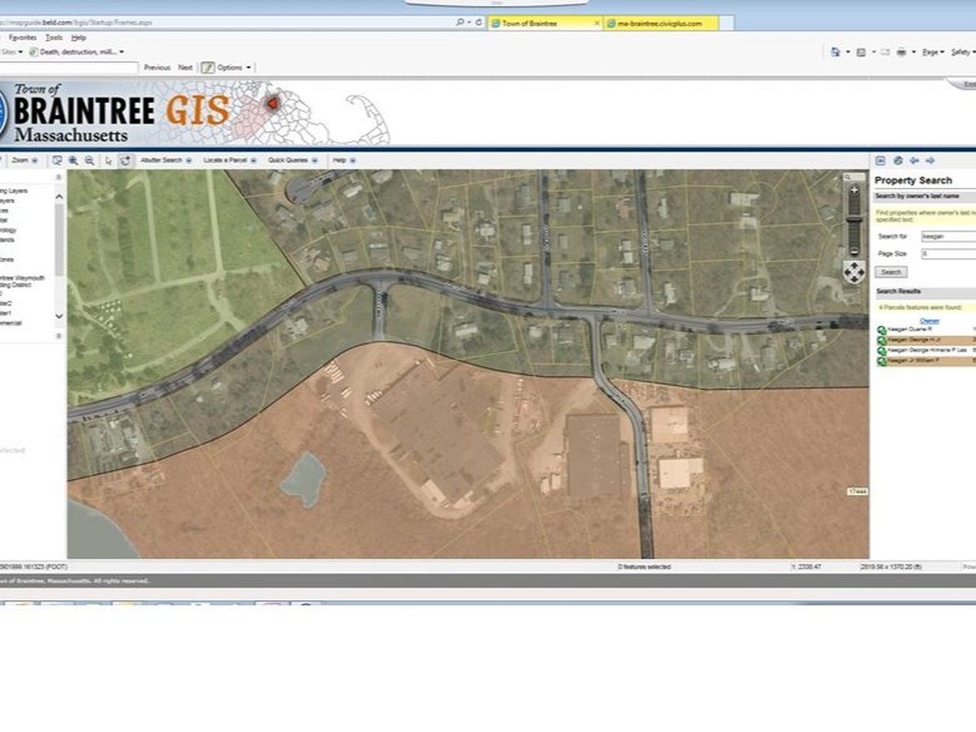Image resolution: width=976 pixels, height=732 pixels.
Task: Click the forward arrow in Property Search panel
Action: (930, 160)
